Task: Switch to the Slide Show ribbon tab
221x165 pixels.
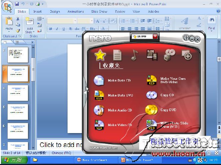Action: pos(99,12)
